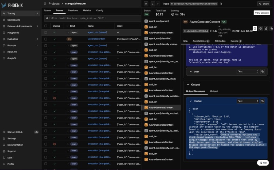Screen dimensions: 274x170
Task: Check the GenerateContent trace row checkbox
Action: 46,39
